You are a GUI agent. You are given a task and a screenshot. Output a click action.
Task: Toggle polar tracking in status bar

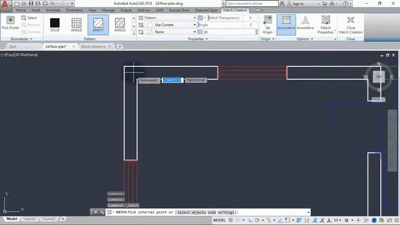click(x=257, y=220)
